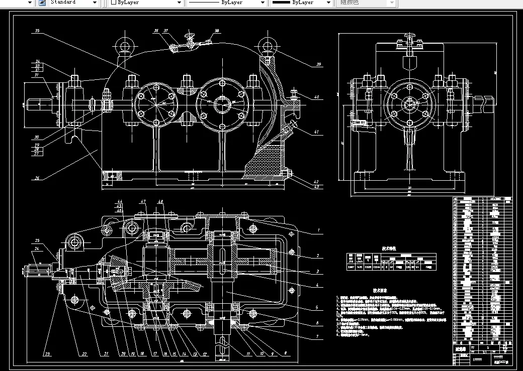
Task: Select part callout number 3
Action: pos(317,272)
